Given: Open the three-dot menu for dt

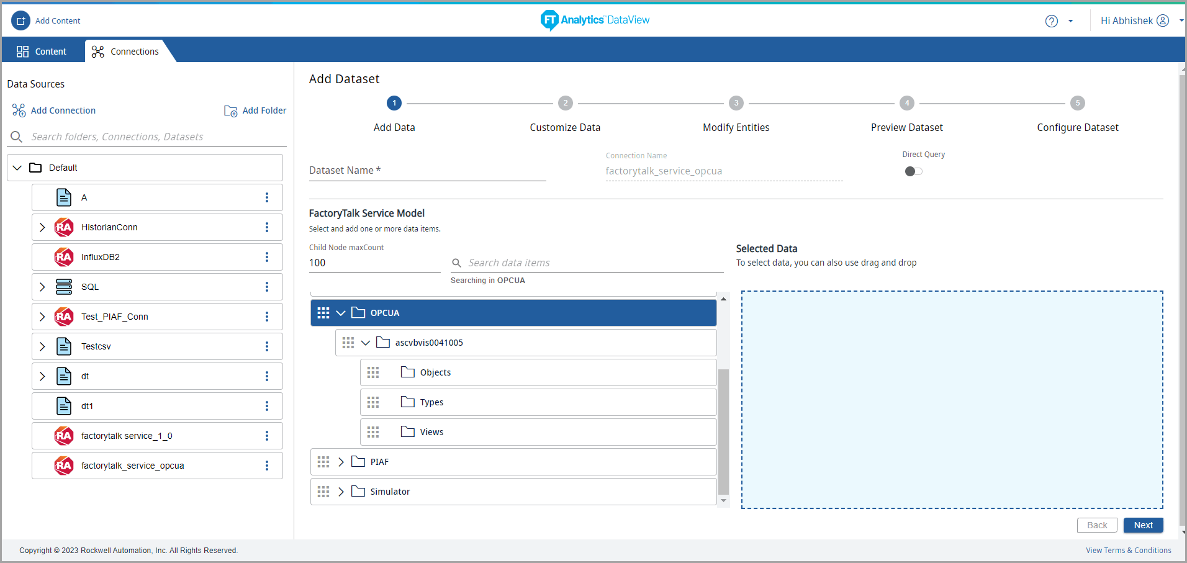Looking at the screenshot, I should click(267, 376).
